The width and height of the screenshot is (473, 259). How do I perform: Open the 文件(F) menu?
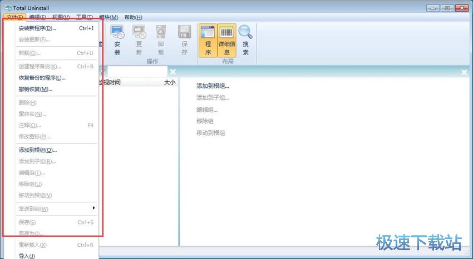(15, 17)
